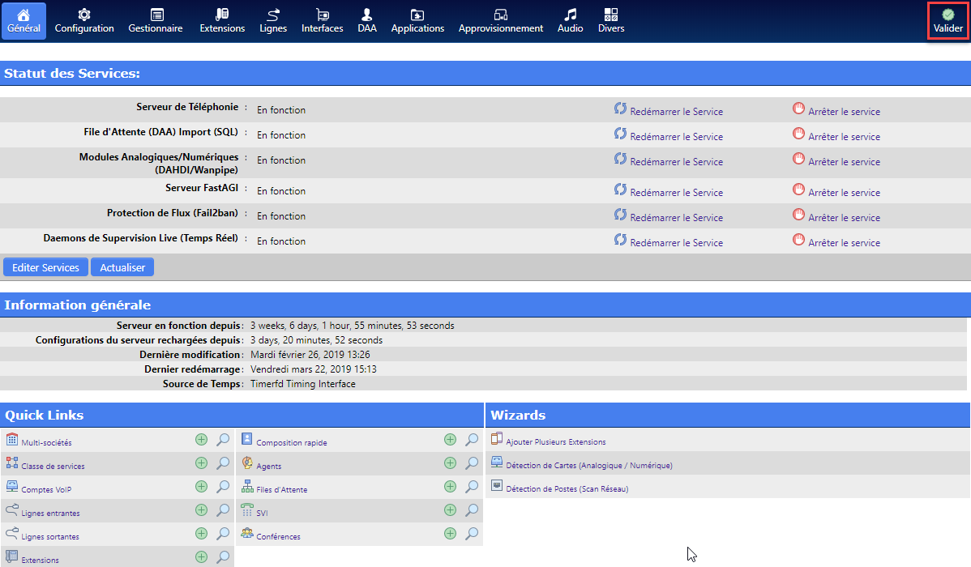Click the restart icon for File d'Attente (DAA)
The width and height of the screenshot is (971, 567).
[x=620, y=134]
